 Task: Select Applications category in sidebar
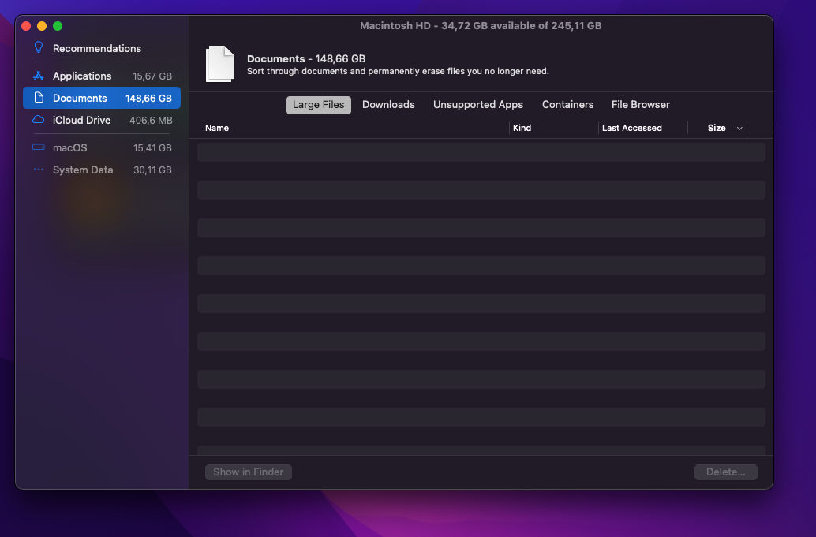point(102,76)
